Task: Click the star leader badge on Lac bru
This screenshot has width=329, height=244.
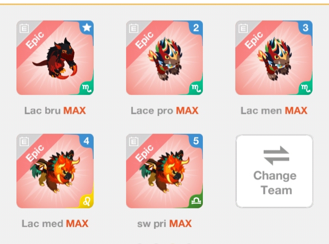Action: [x=87, y=27]
